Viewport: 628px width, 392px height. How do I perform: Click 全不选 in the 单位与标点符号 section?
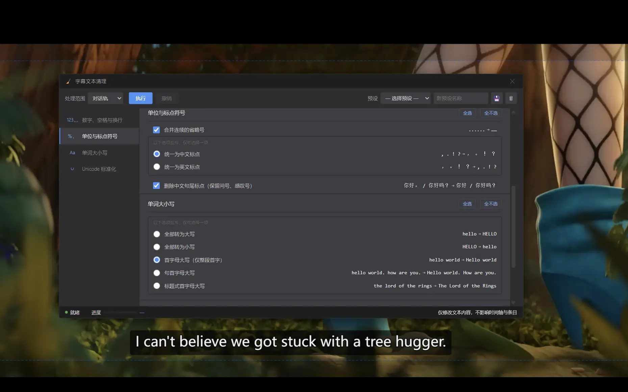pyautogui.click(x=491, y=113)
